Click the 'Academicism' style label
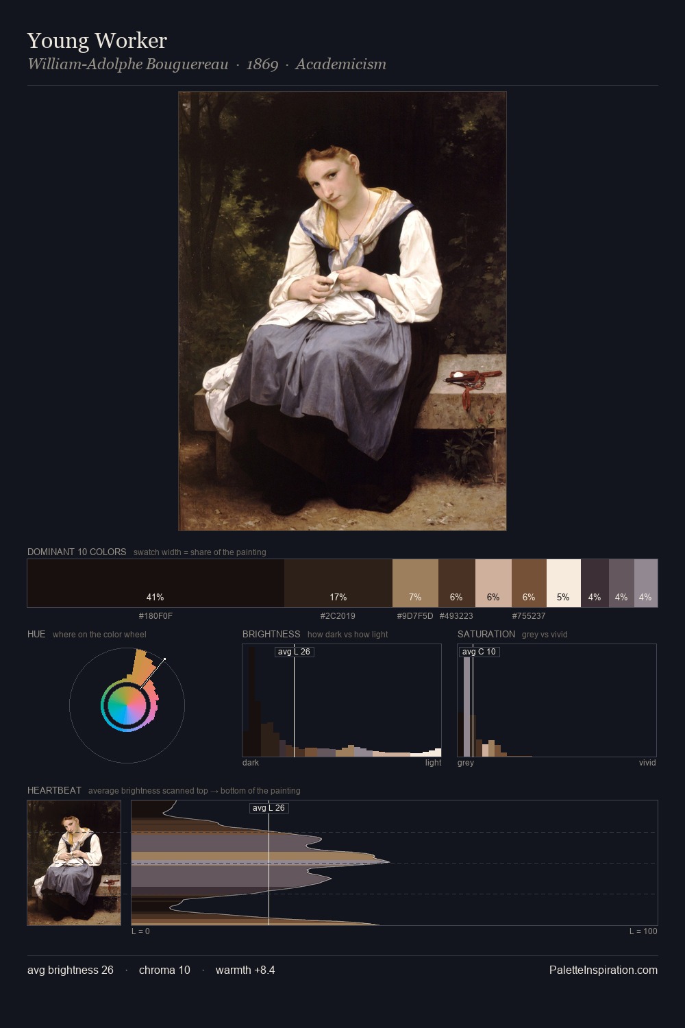 (340, 64)
